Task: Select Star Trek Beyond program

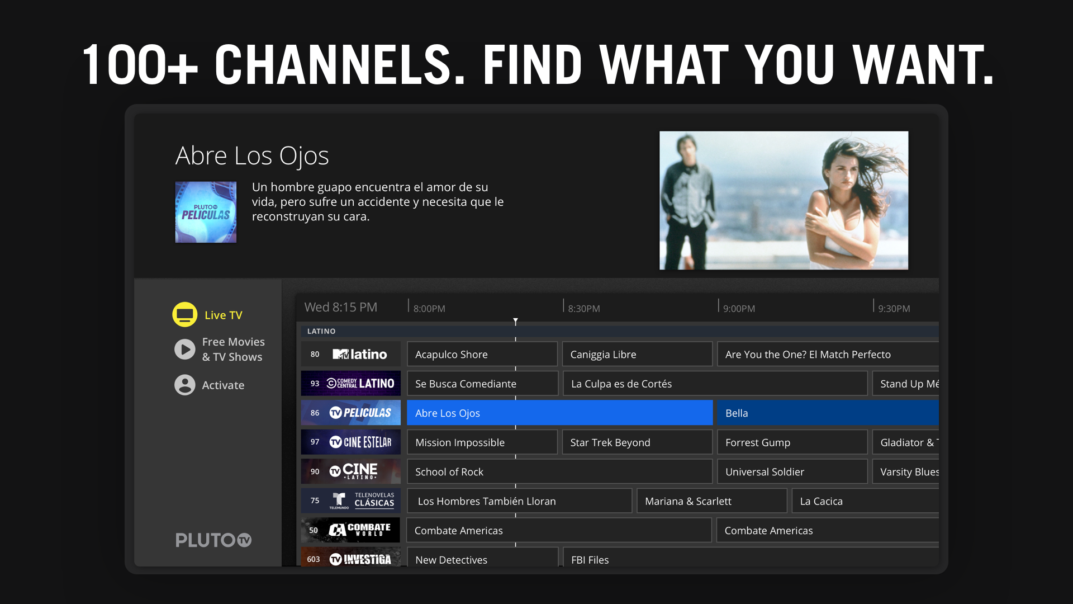Action: click(x=637, y=442)
